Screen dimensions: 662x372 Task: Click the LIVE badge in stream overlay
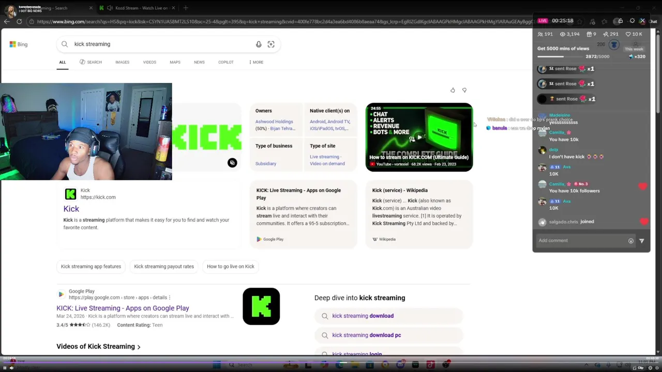pos(542,21)
